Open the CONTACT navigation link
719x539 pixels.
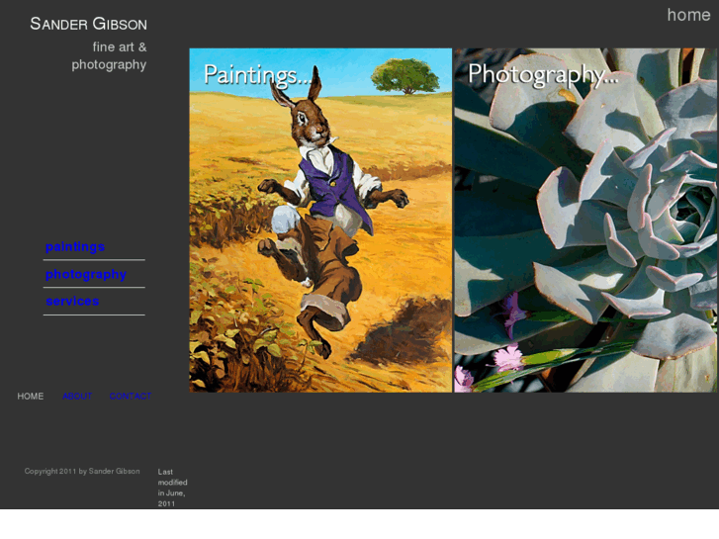pos(131,397)
